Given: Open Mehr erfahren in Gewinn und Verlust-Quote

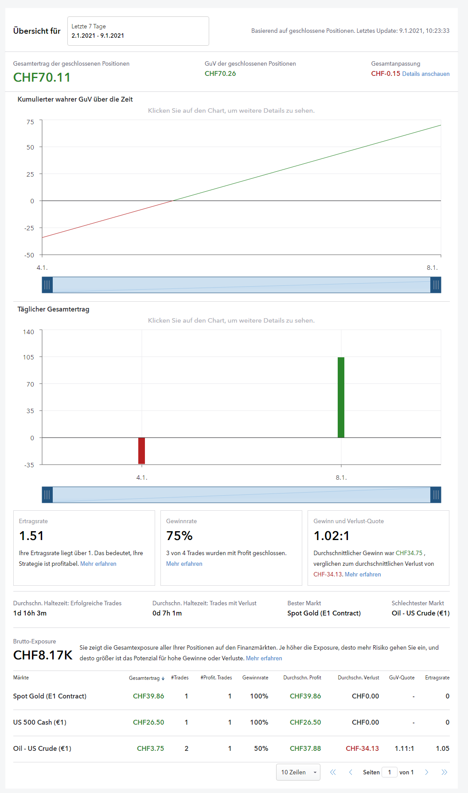Looking at the screenshot, I should click(363, 574).
